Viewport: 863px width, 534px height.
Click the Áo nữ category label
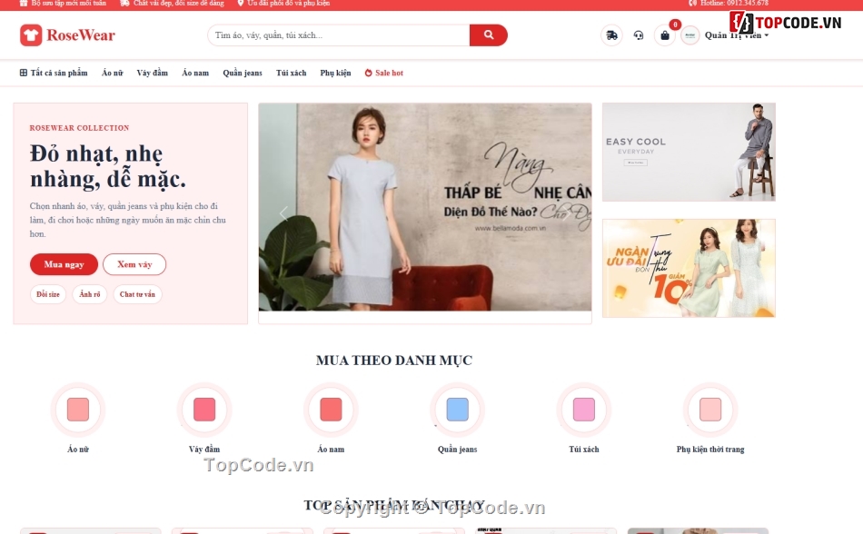tap(78, 450)
